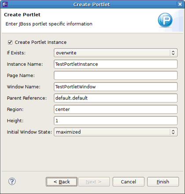Click the Parent Reference field
Screen dimensions: 185x194
tap(115, 98)
